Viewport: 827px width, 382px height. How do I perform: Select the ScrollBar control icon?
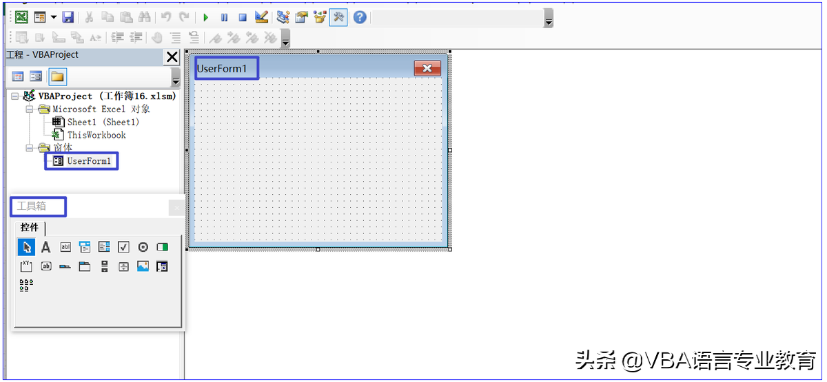[x=104, y=266]
